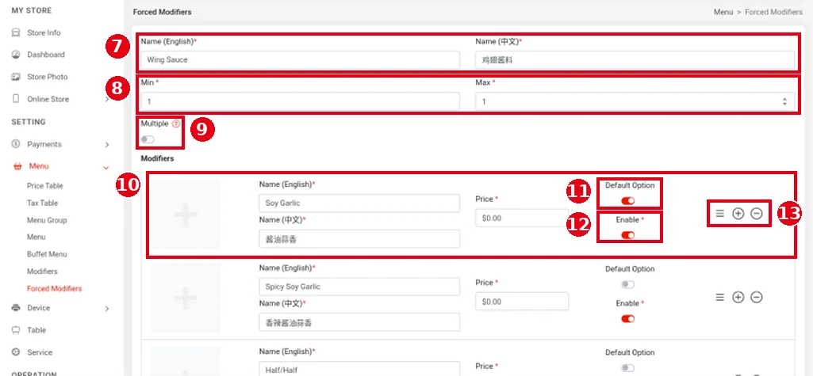Image resolution: width=813 pixels, height=376 pixels.
Task: Click the Max field spinner arrows
Action: pos(784,101)
